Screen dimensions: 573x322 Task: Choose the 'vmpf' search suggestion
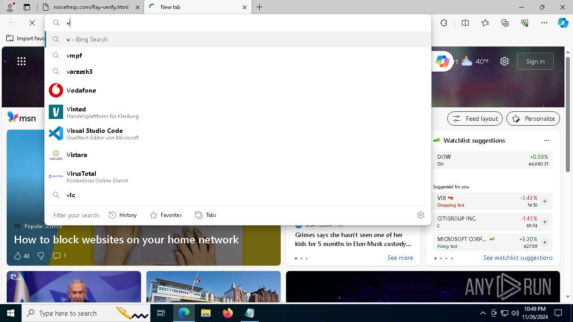click(238, 55)
